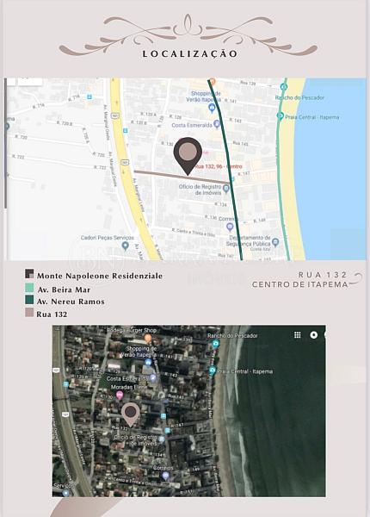The image size is (370, 517).
Task: Click the Correios marker on satellite map
Action: click(x=165, y=476)
